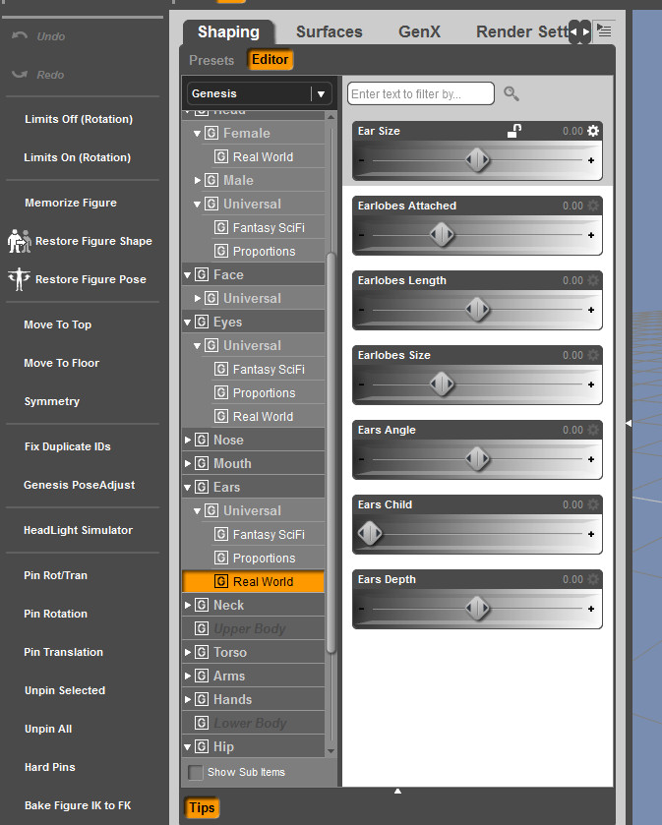662x825 pixels.
Task: Click minus on Earlobes Size slider
Action: click(x=362, y=384)
